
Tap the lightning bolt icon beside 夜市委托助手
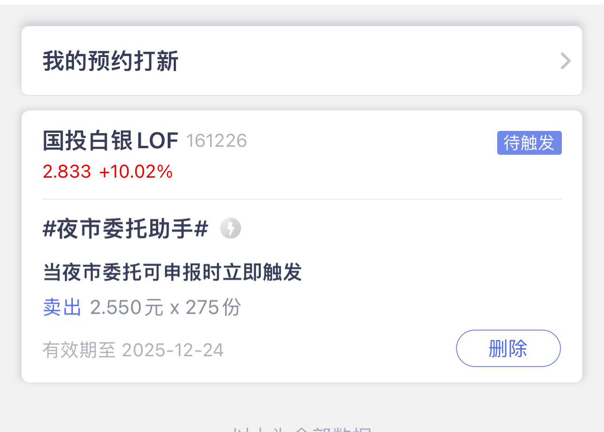(230, 229)
